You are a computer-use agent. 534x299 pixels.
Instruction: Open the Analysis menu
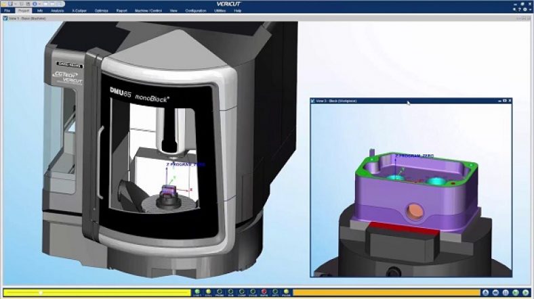pyautogui.click(x=57, y=11)
